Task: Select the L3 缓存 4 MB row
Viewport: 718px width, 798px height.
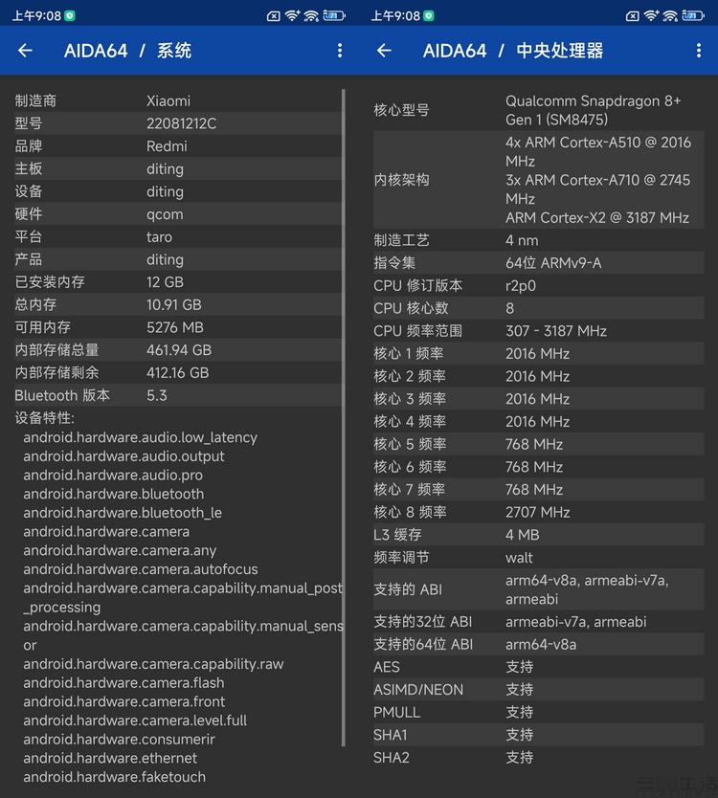Action: [x=539, y=534]
